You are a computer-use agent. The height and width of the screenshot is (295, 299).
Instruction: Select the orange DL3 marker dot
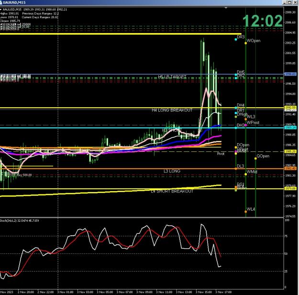point(236,169)
